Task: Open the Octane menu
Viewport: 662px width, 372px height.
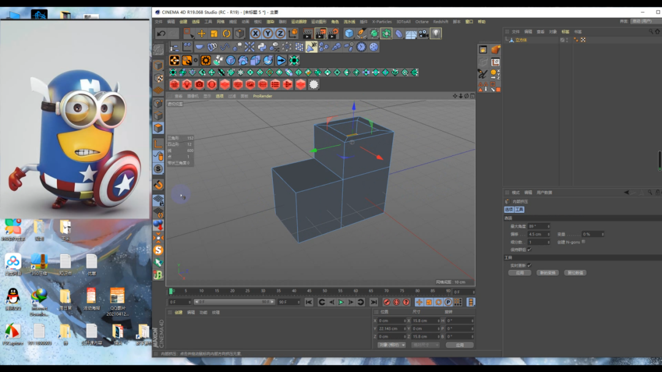Action: pos(422,21)
